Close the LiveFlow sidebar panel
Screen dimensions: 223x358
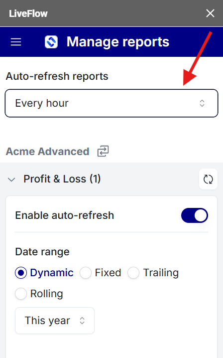(210, 13)
